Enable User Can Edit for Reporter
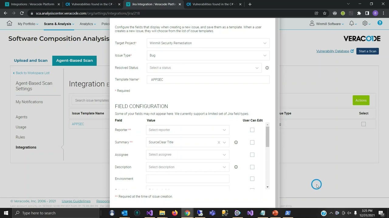The image size is (389, 218). (252, 130)
